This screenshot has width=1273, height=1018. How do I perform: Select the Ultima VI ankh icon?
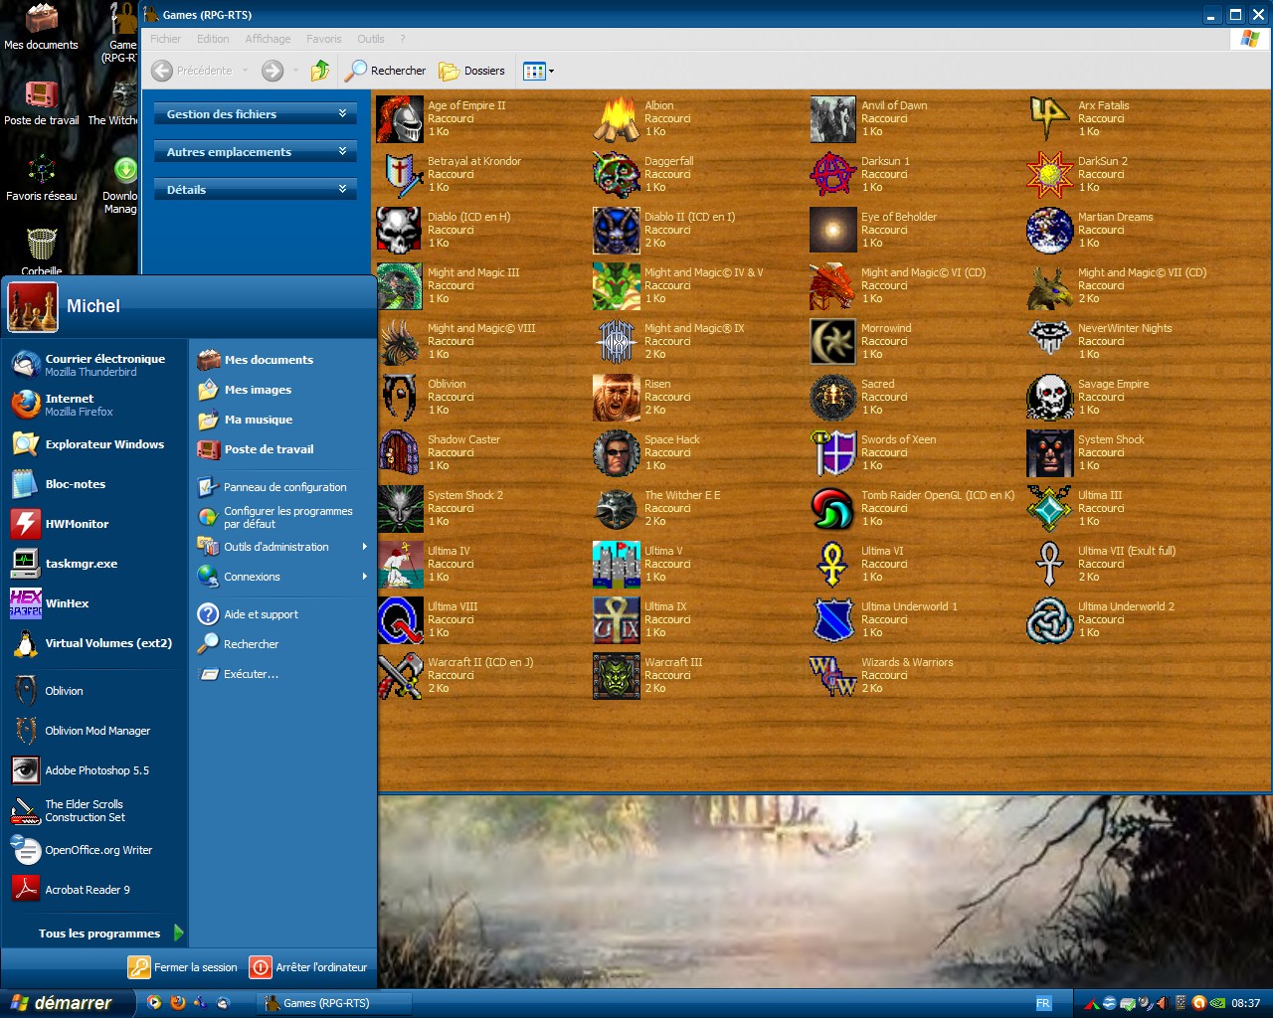tap(833, 565)
